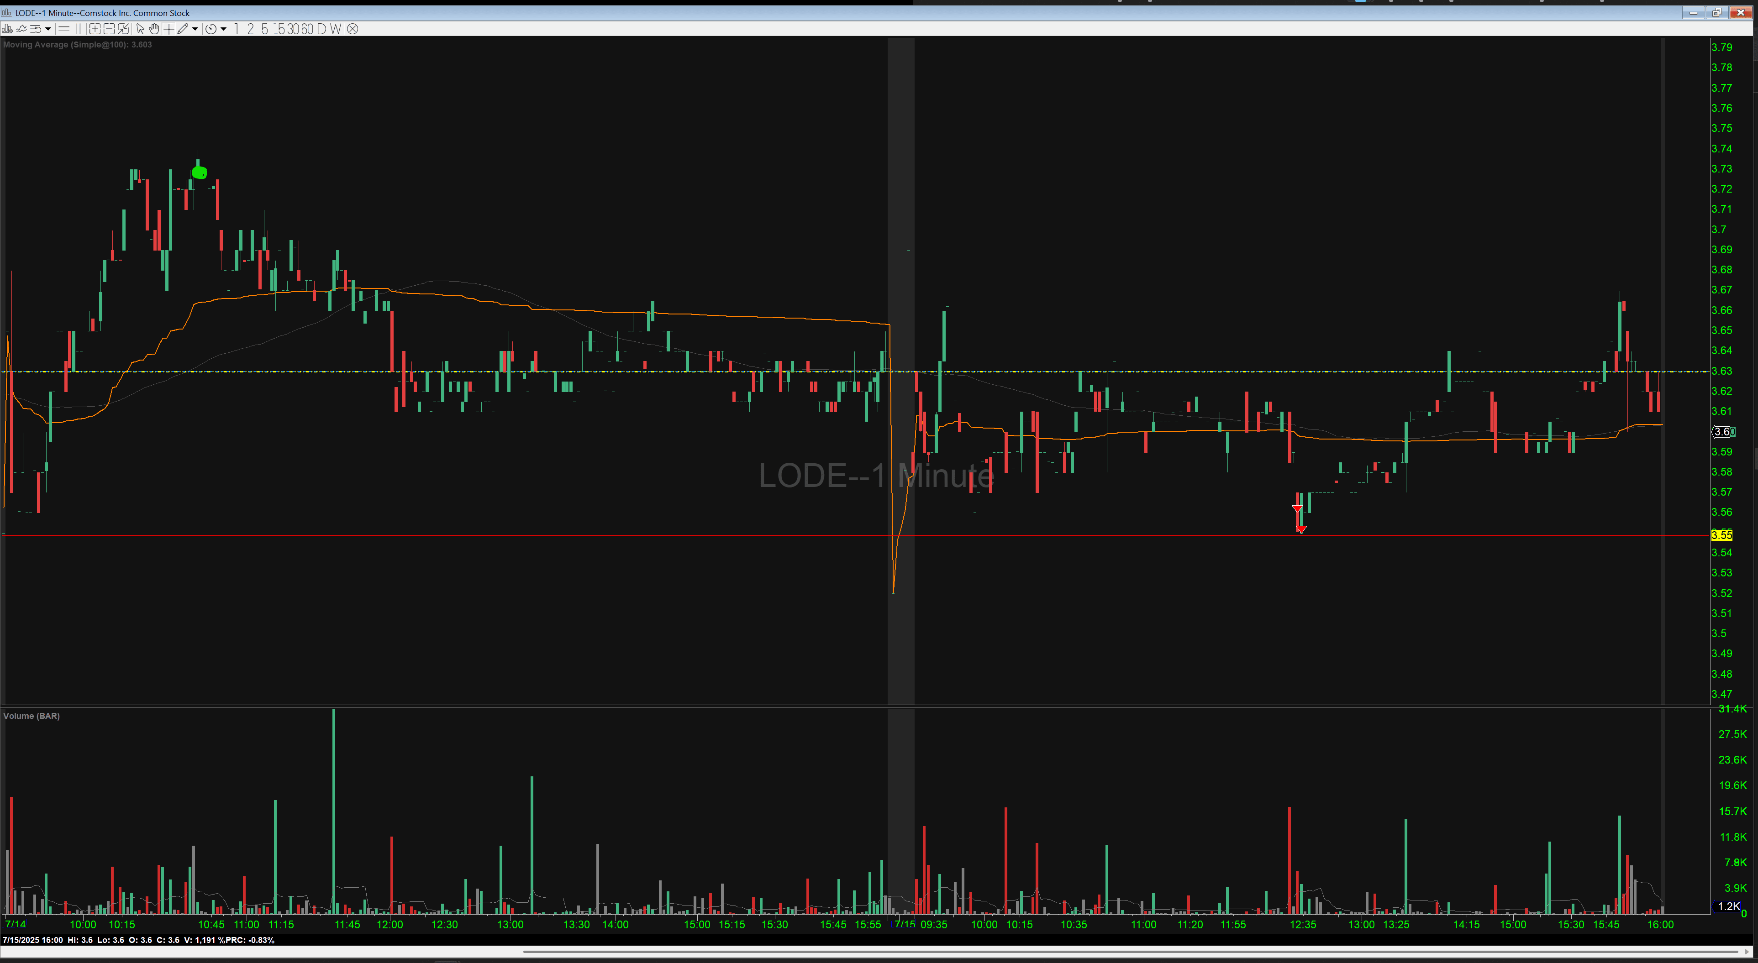The image size is (1758, 963).
Task: Toggle the crosshair cursor tool
Action: tap(168, 29)
